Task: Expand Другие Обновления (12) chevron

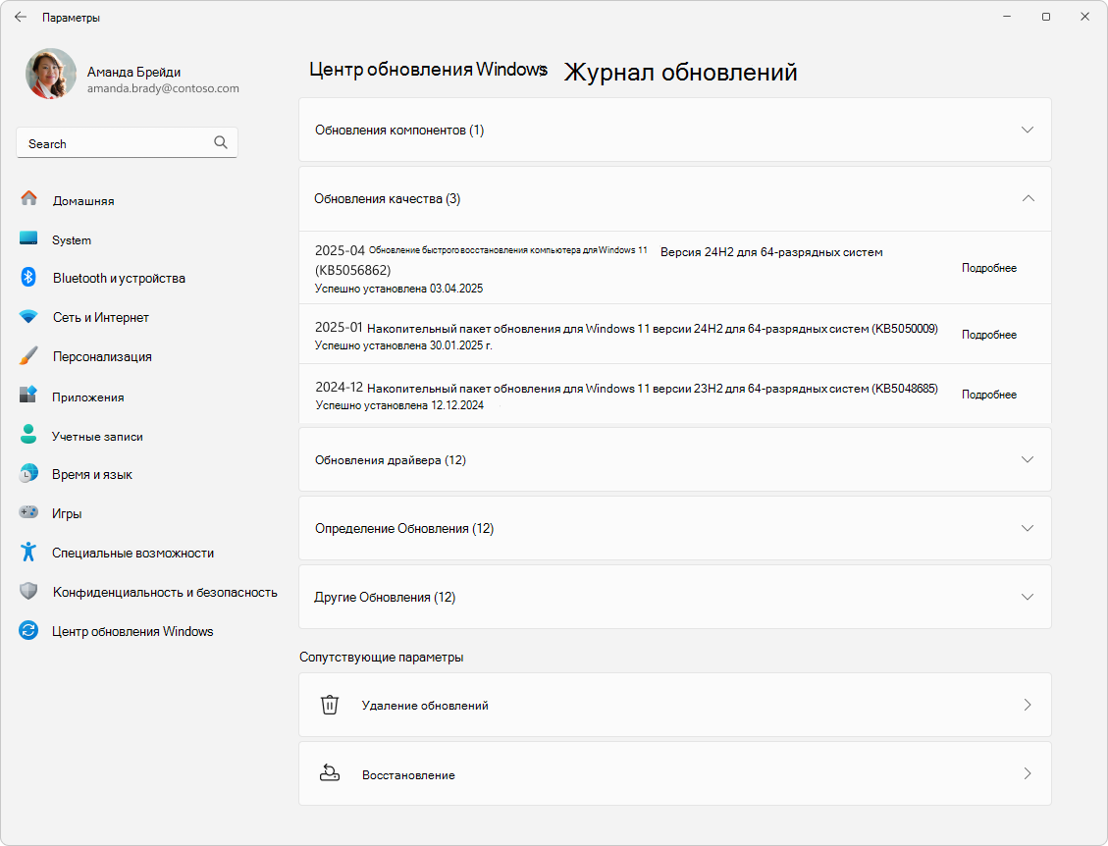Action: tap(1028, 597)
